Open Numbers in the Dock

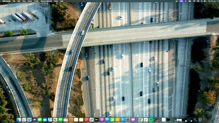[x=112, y=120]
